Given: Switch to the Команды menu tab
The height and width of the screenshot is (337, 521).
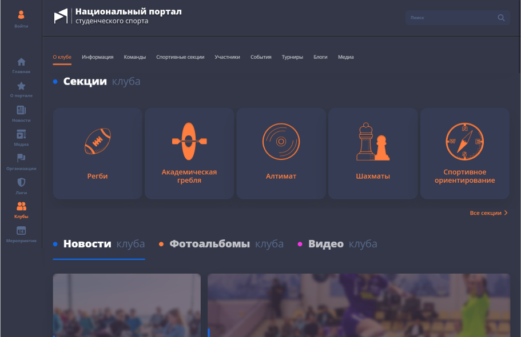Looking at the screenshot, I should pyautogui.click(x=135, y=57).
